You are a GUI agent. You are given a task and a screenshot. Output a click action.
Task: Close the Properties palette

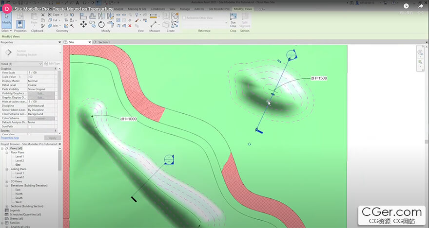click(59, 42)
